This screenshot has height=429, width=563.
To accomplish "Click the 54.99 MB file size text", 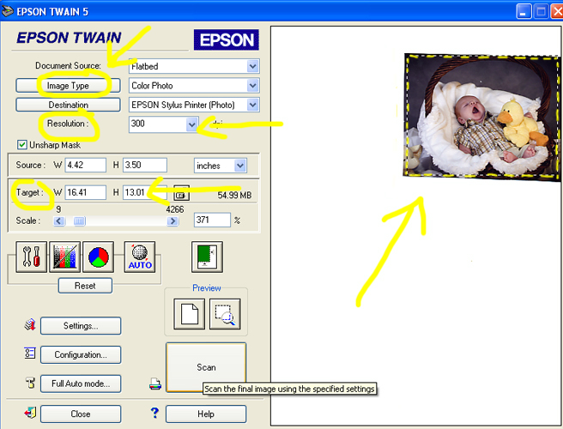I will coord(234,196).
